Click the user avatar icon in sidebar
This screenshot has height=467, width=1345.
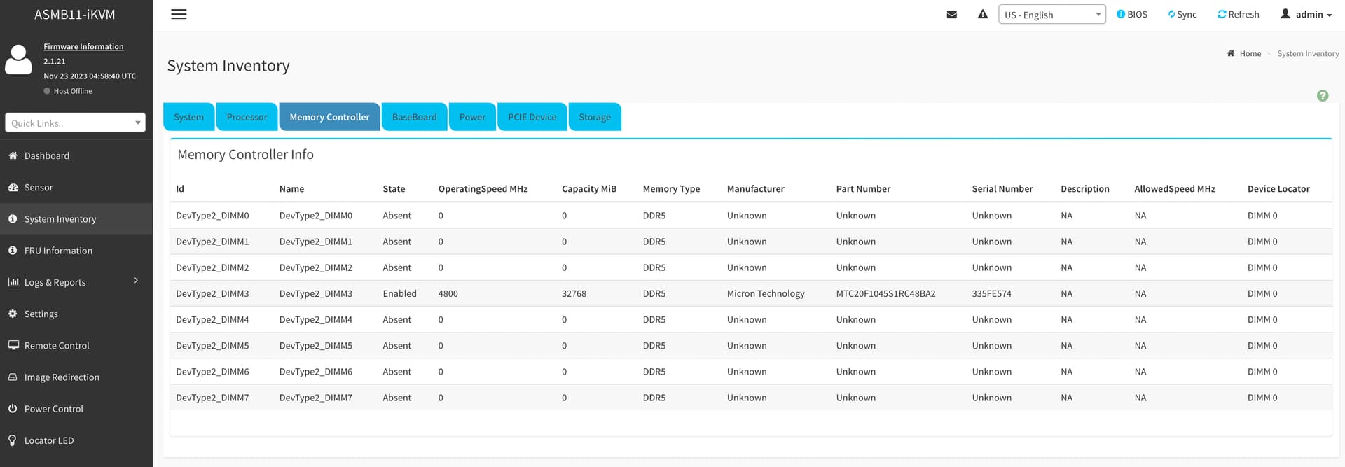19,60
